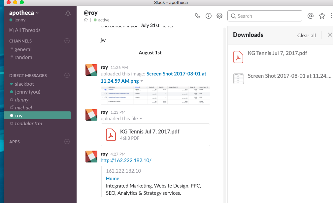This screenshot has height=203, width=333.
Task: Switch to #general channel
Action: pos(21,49)
